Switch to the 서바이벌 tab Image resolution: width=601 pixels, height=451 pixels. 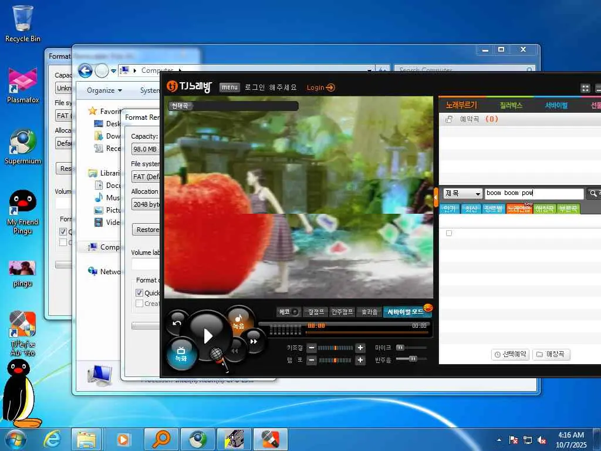coord(556,105)
